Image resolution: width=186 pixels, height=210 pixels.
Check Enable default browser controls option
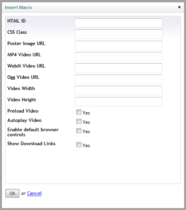79,130
